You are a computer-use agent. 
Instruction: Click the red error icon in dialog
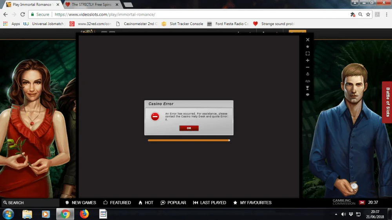[155, 116]
